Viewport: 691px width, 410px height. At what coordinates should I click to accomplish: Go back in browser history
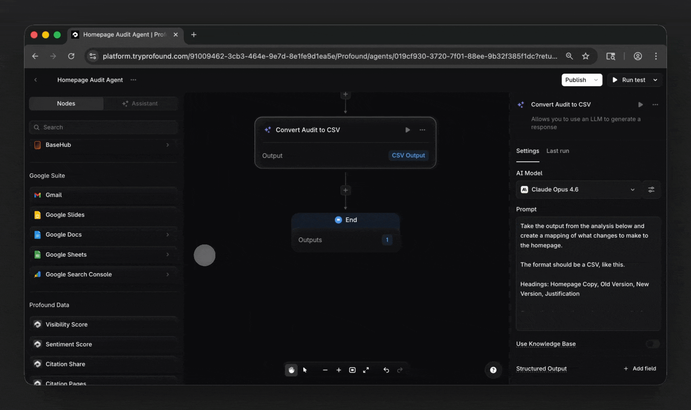35,56
